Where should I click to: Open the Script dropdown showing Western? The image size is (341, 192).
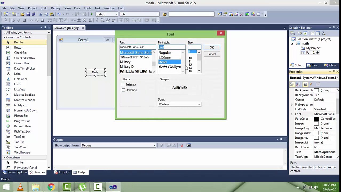(179, 104)
